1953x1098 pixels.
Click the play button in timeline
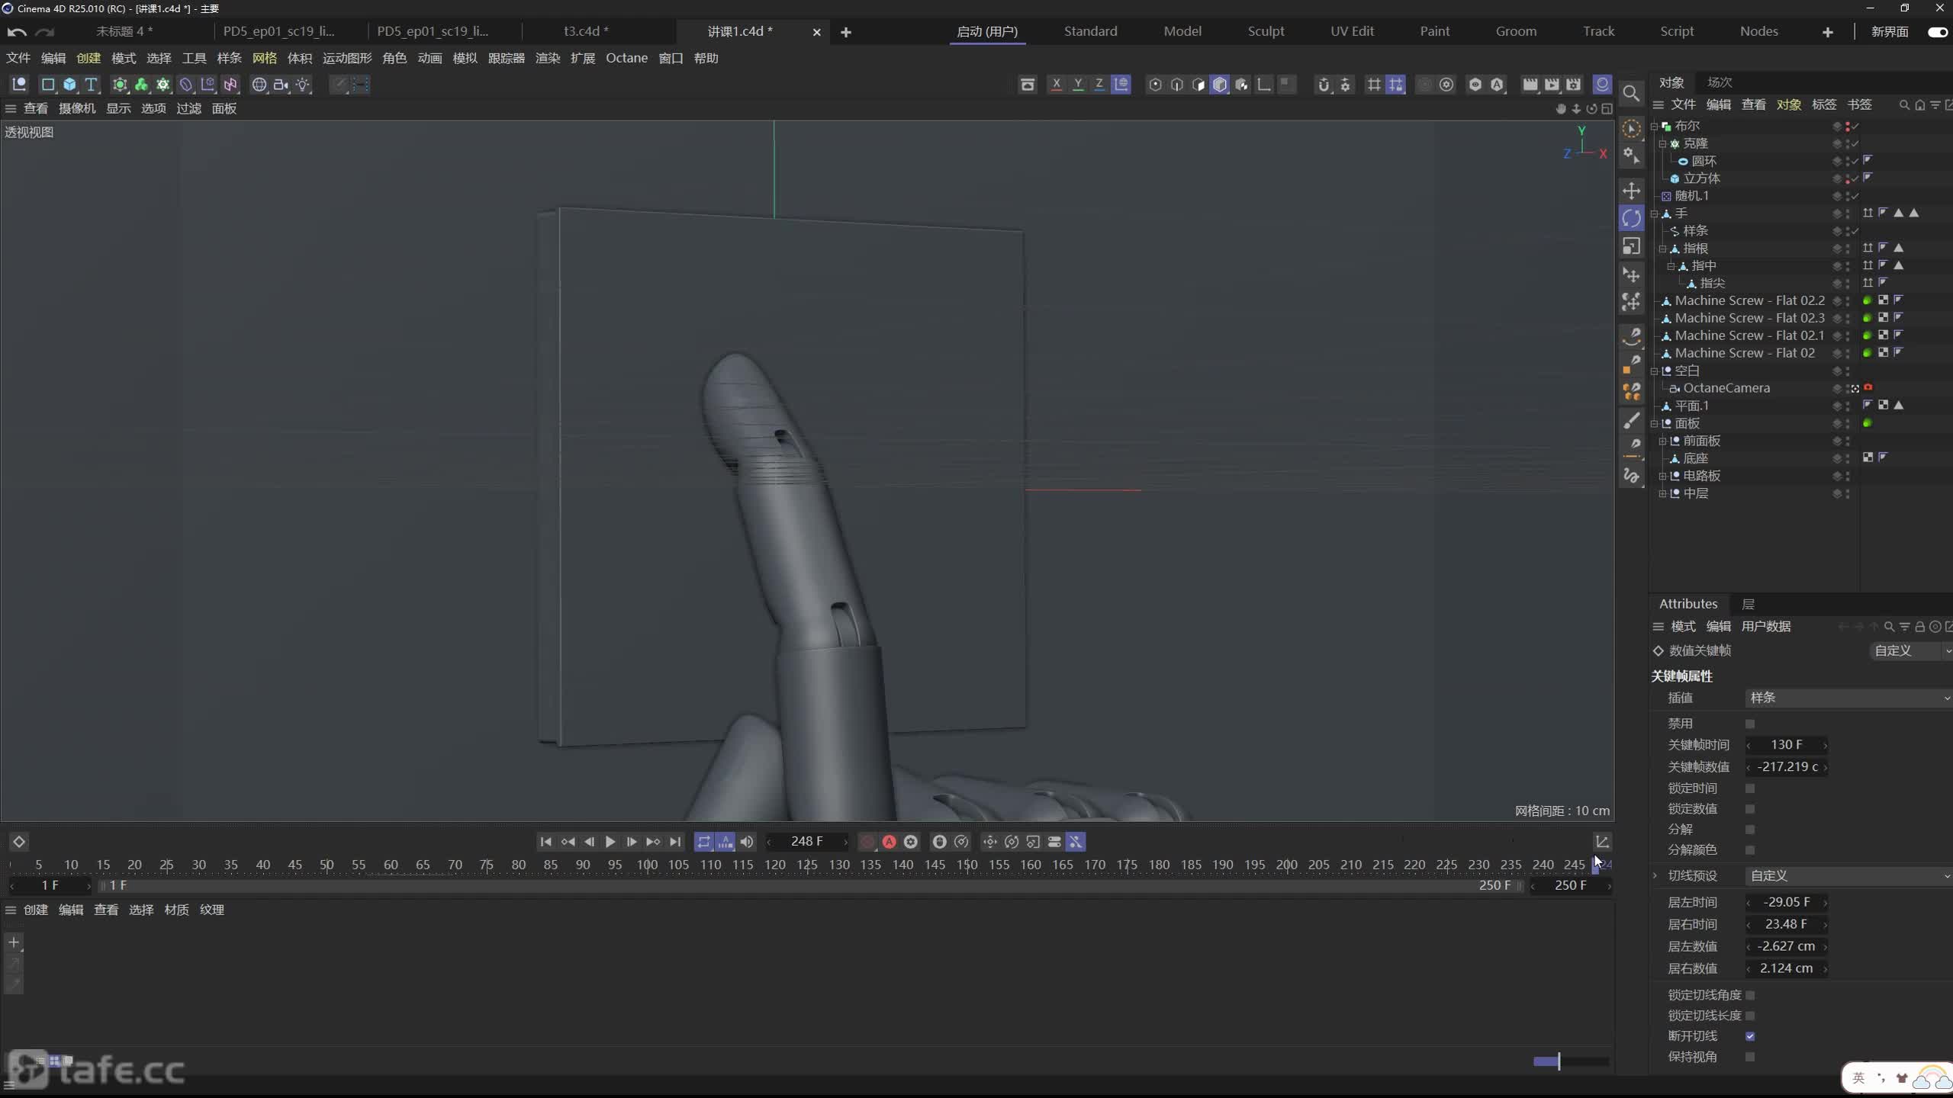pyautogui.click(x=610, y=840)
